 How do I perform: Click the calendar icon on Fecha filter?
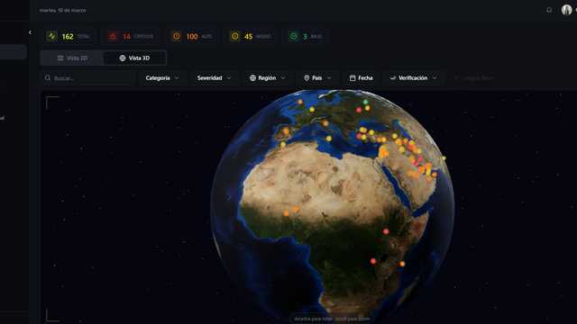pyautogui.click(x=353, y=78)
